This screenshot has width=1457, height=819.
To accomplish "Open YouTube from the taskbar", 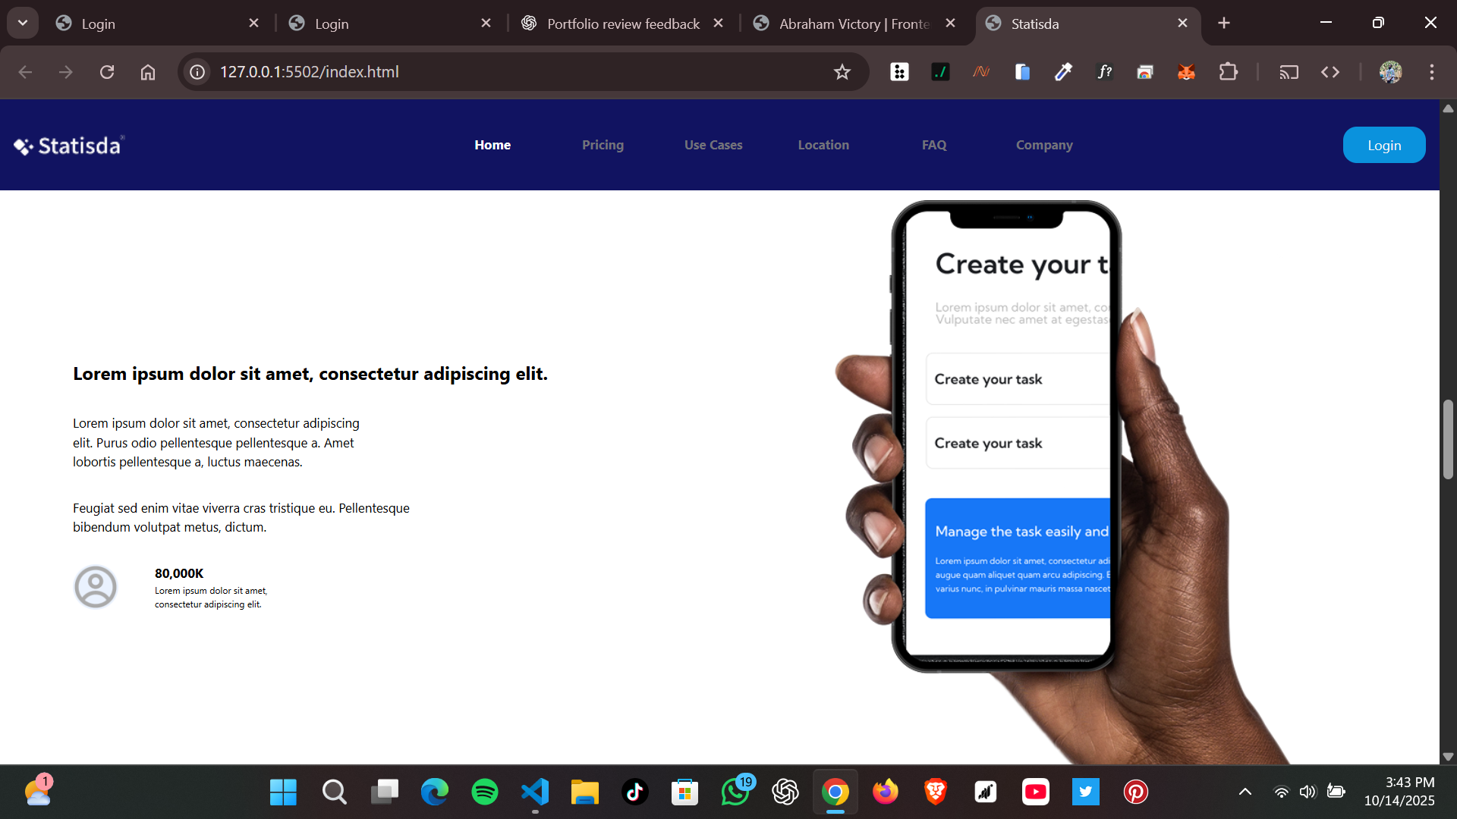I will click(x=1036, y=792).
